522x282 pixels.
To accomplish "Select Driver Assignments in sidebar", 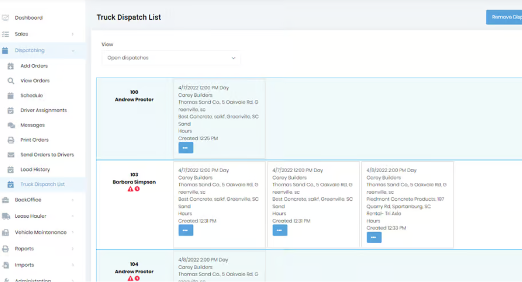I will pos(43,110).
